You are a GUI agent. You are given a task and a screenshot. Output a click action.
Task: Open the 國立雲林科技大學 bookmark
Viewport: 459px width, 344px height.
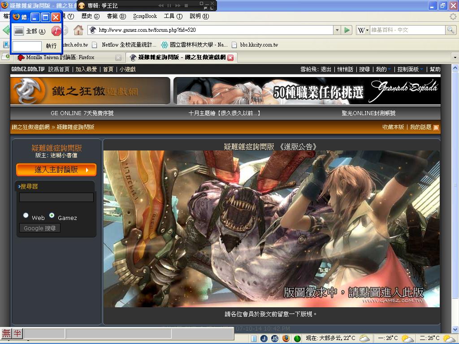click(195, 45)
